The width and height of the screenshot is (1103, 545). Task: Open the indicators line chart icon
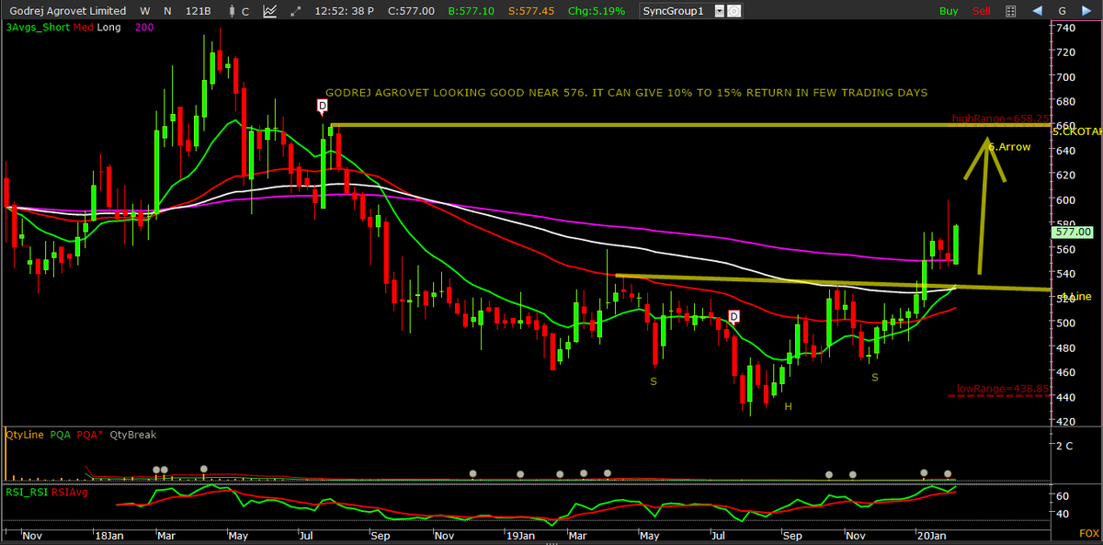[x=271, y=11]
